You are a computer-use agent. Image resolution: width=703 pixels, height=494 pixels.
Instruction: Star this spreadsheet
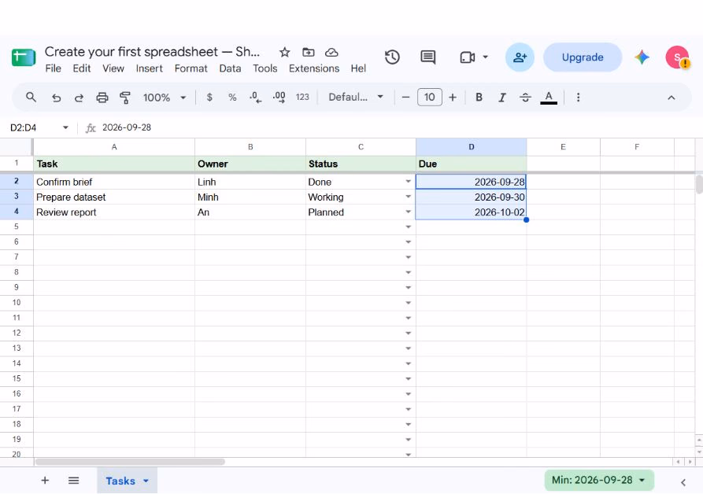[x=285, y=53]
